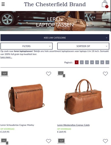Click the laptop size icon on bottom-right product
111x145 pixels.
[x=61, y=141]
